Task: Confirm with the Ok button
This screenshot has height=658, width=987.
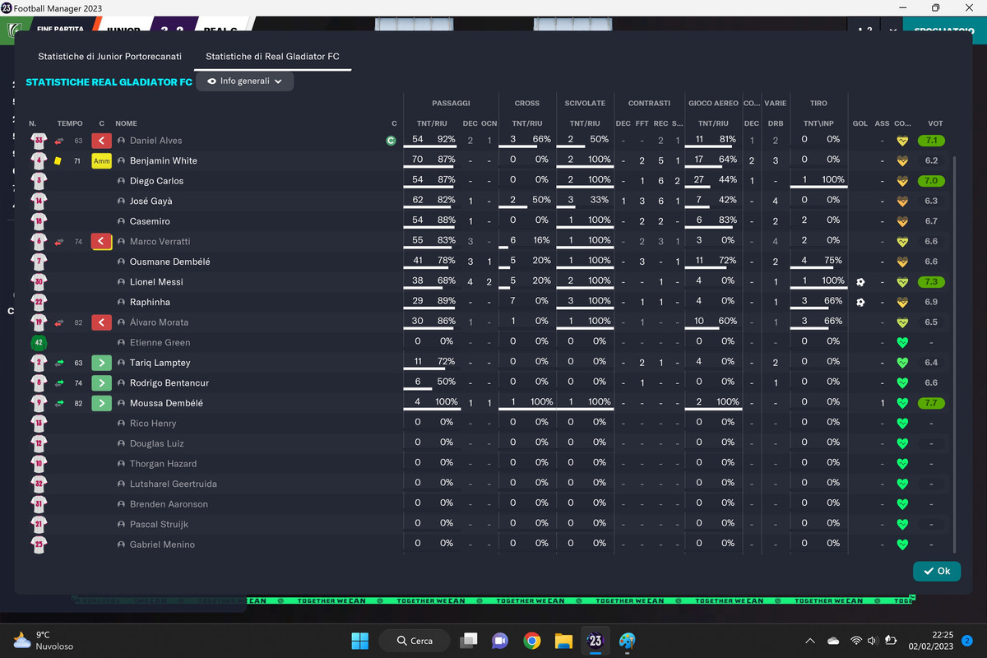Action: (936, 571)
